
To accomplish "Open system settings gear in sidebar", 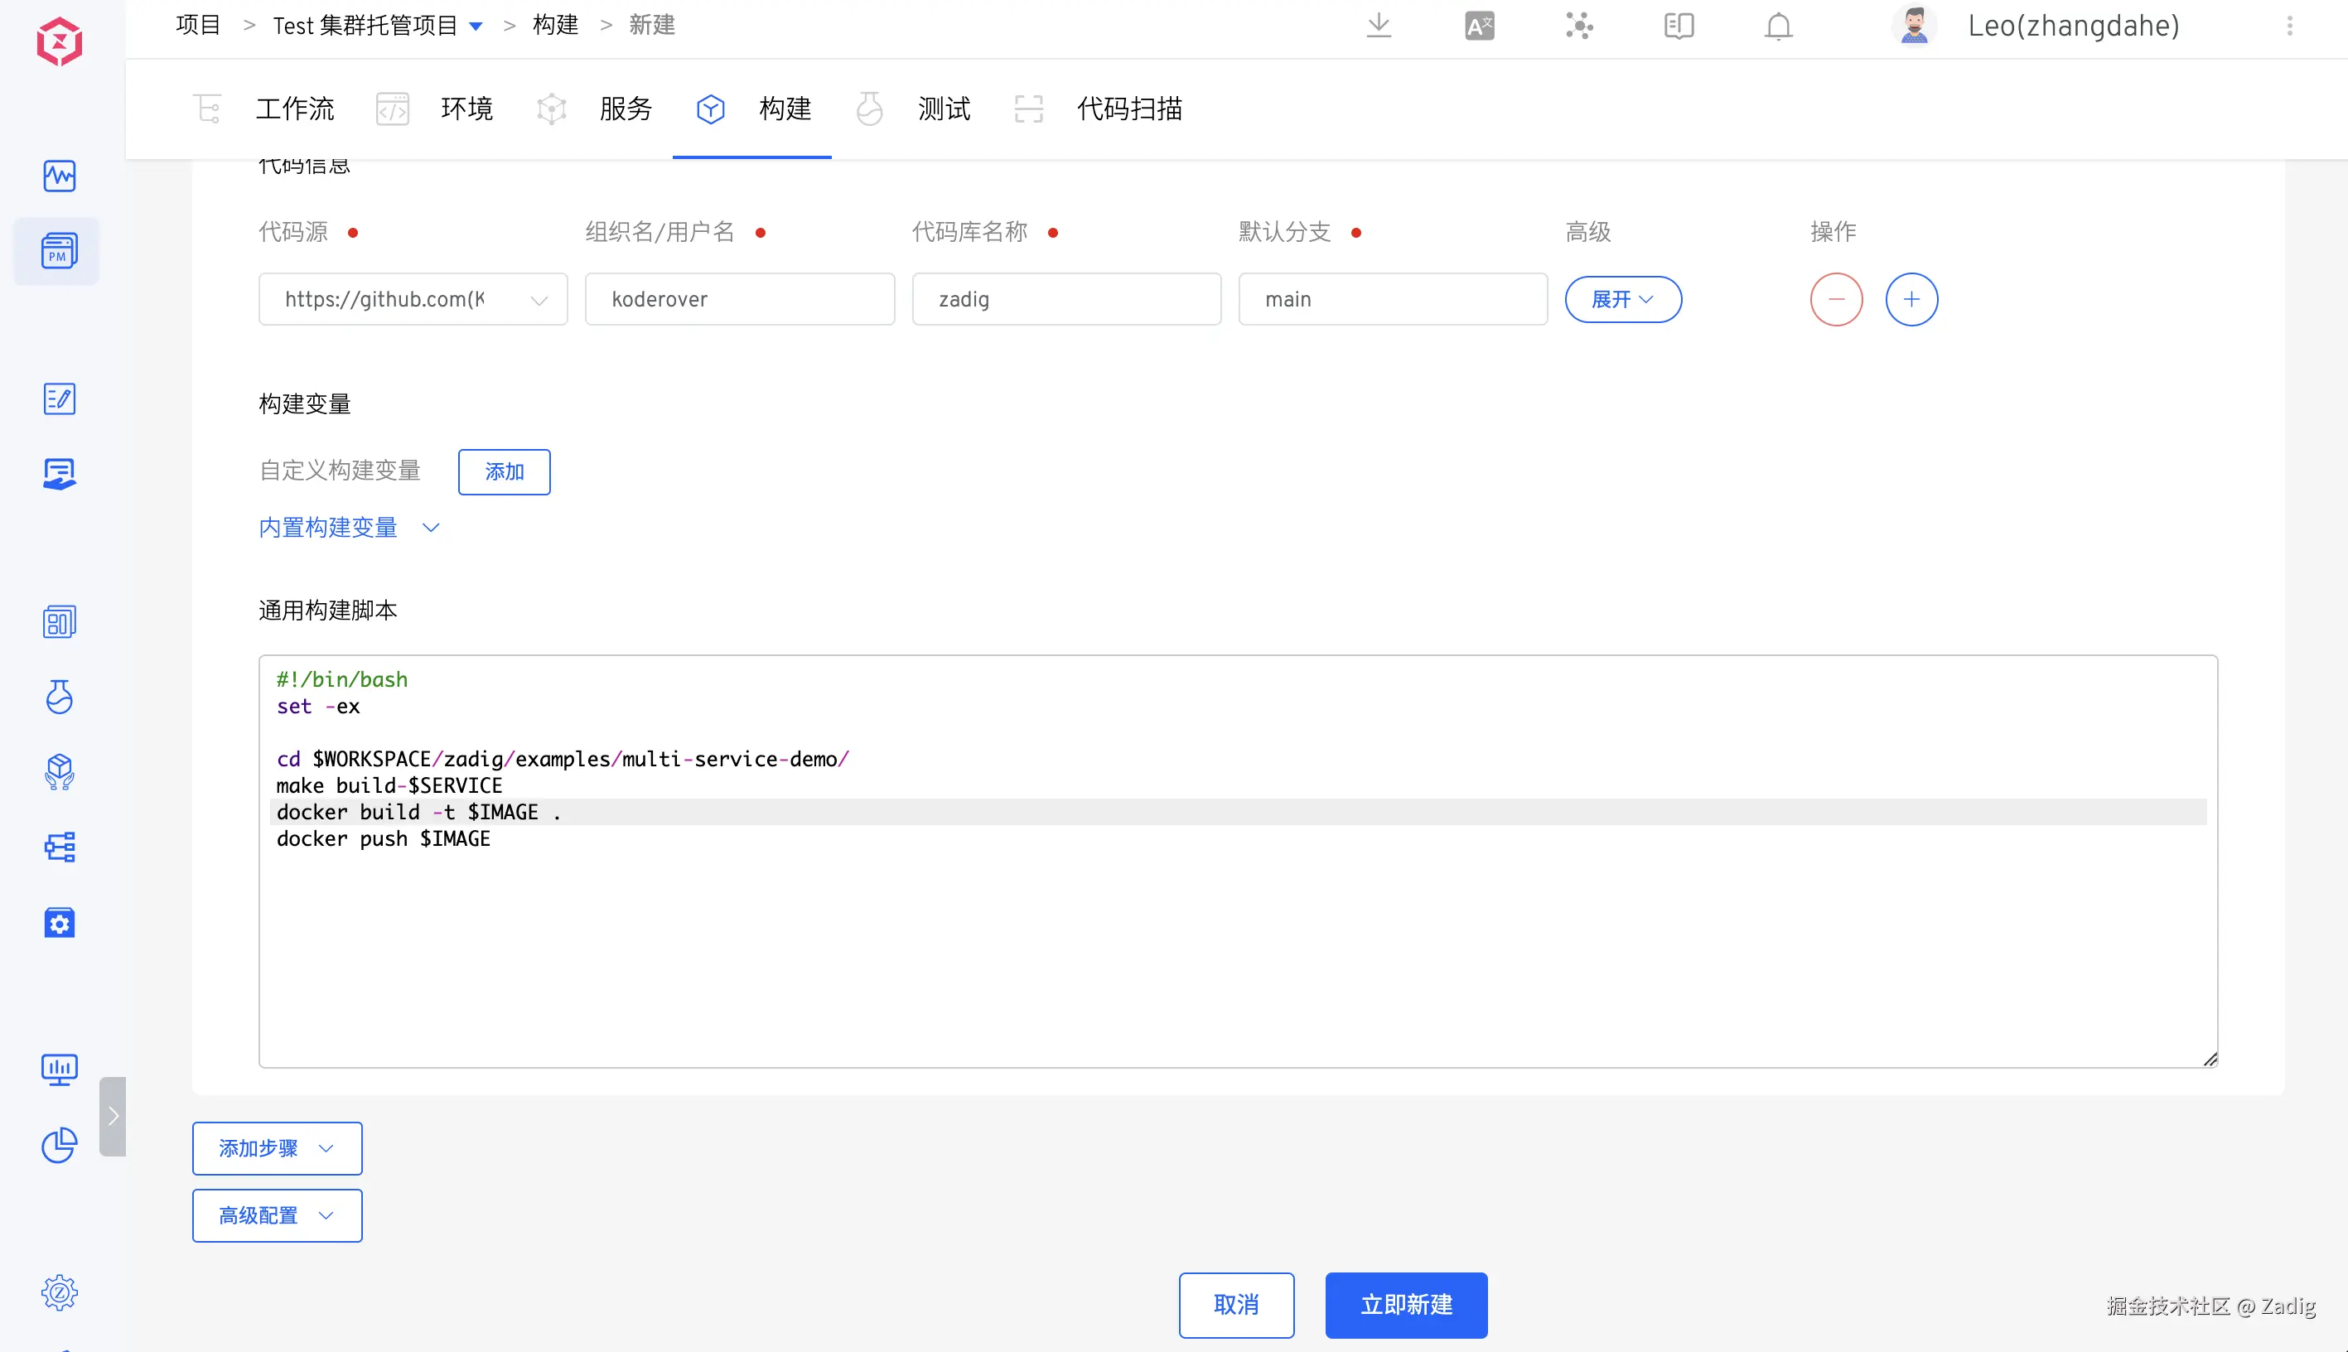I will click(60, 1292).
